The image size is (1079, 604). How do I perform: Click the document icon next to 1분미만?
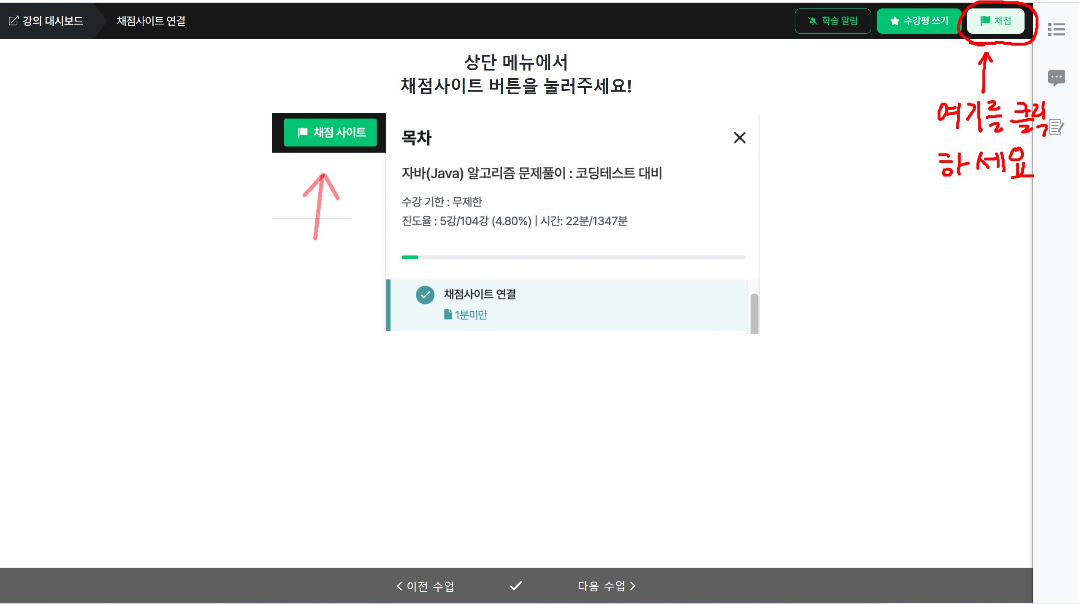coord(448,315)
